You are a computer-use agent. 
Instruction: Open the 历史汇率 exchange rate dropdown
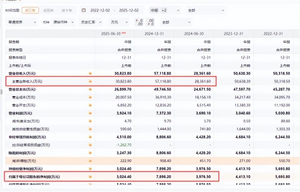pyautogui.click(x=92, y=22)
